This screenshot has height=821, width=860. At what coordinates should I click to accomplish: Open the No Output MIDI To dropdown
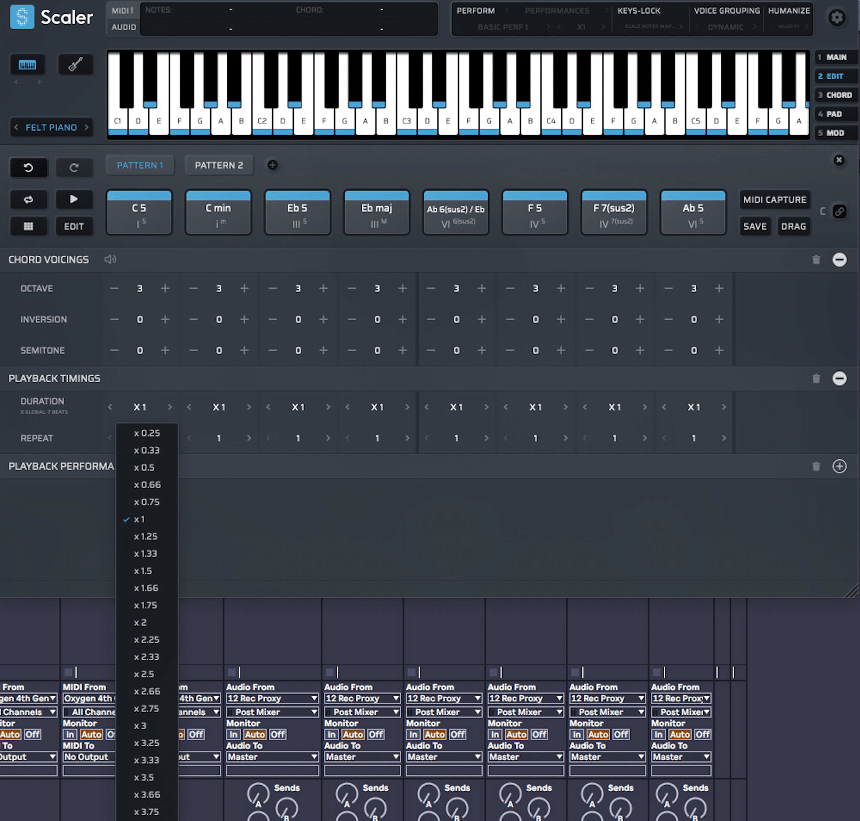click(89, 757)
